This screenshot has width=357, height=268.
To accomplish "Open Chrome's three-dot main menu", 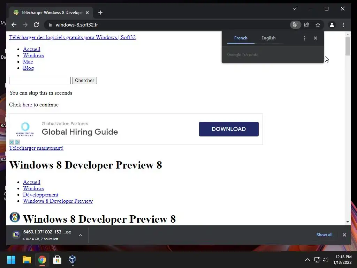I will [343, 25].
